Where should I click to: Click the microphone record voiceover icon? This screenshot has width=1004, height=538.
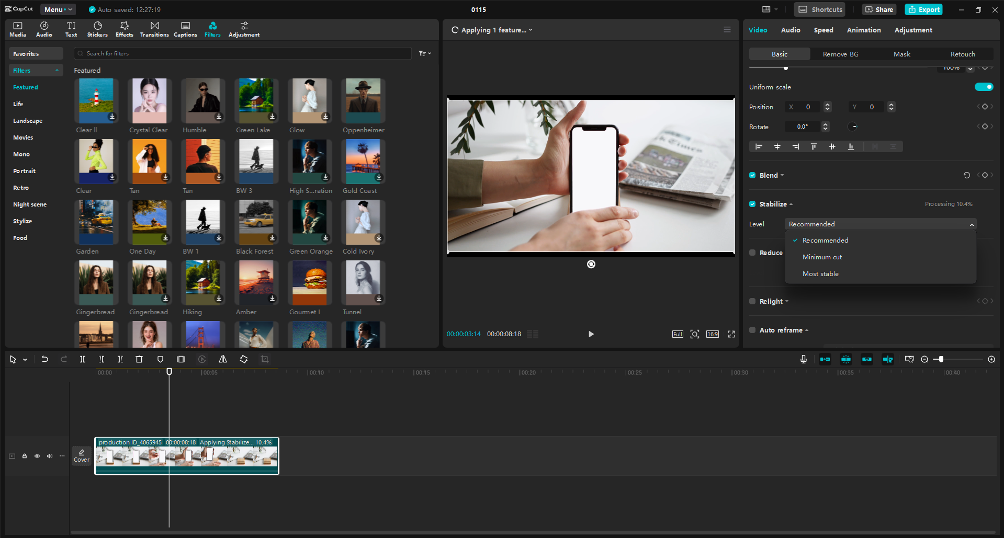pyautogui.click(x=803, y=359)
